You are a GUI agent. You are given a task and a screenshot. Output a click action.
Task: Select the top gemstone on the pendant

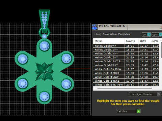tap(45, 46)
